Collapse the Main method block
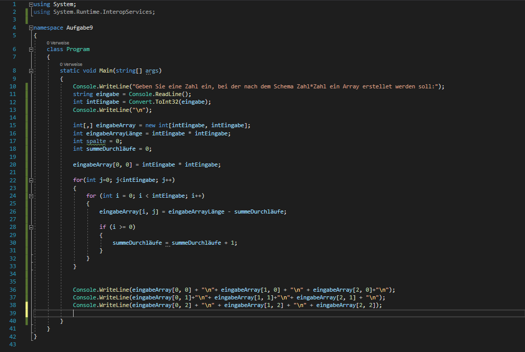 coord(32,71)
